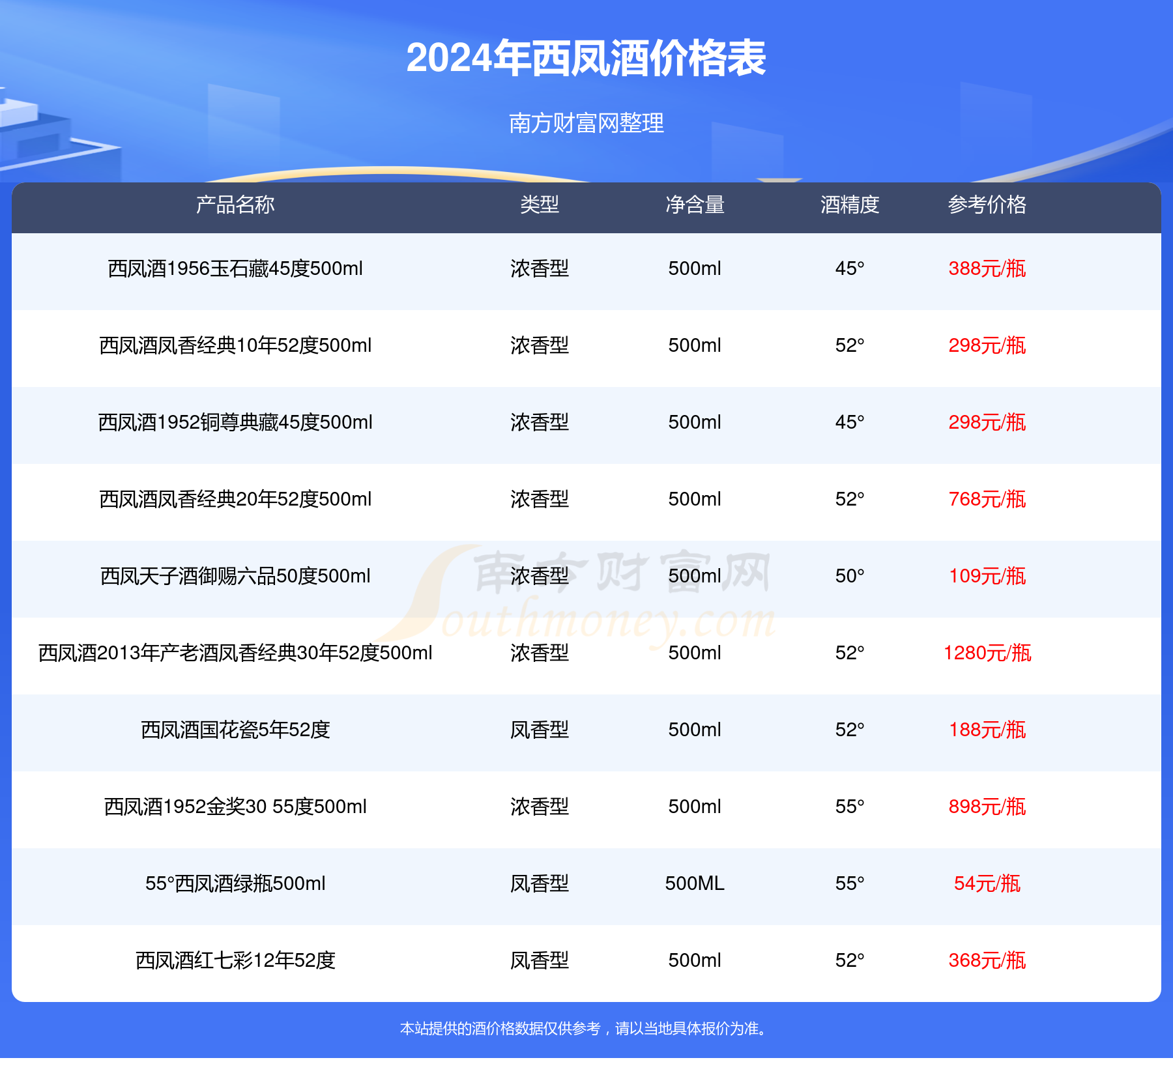Select 西凤酒凤香经典10年52度500ml product name
Viewport: 1173px width, 1088px height.
point(235,345)
